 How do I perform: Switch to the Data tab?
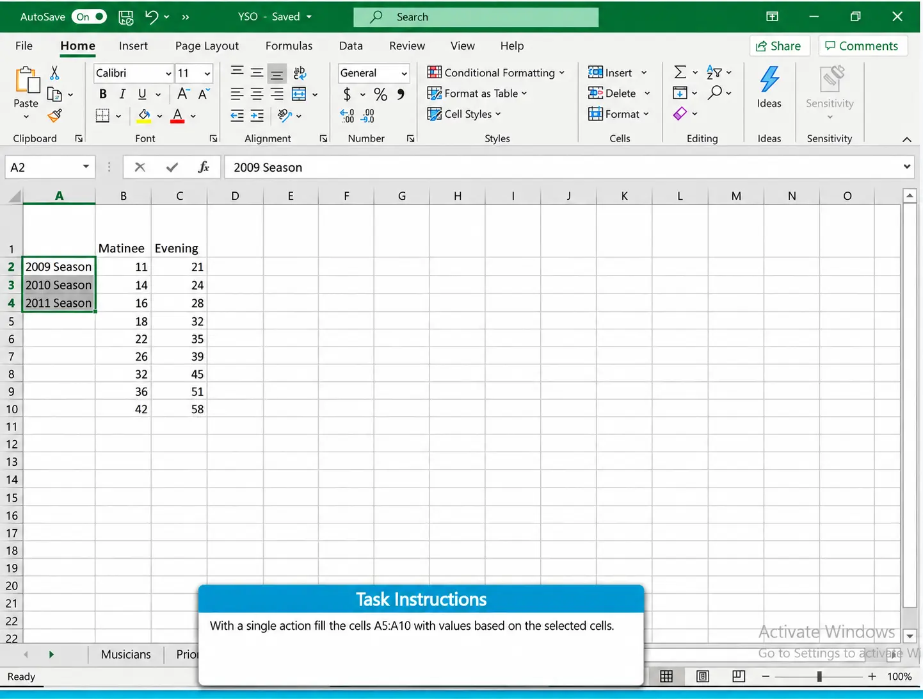(351, 45)
